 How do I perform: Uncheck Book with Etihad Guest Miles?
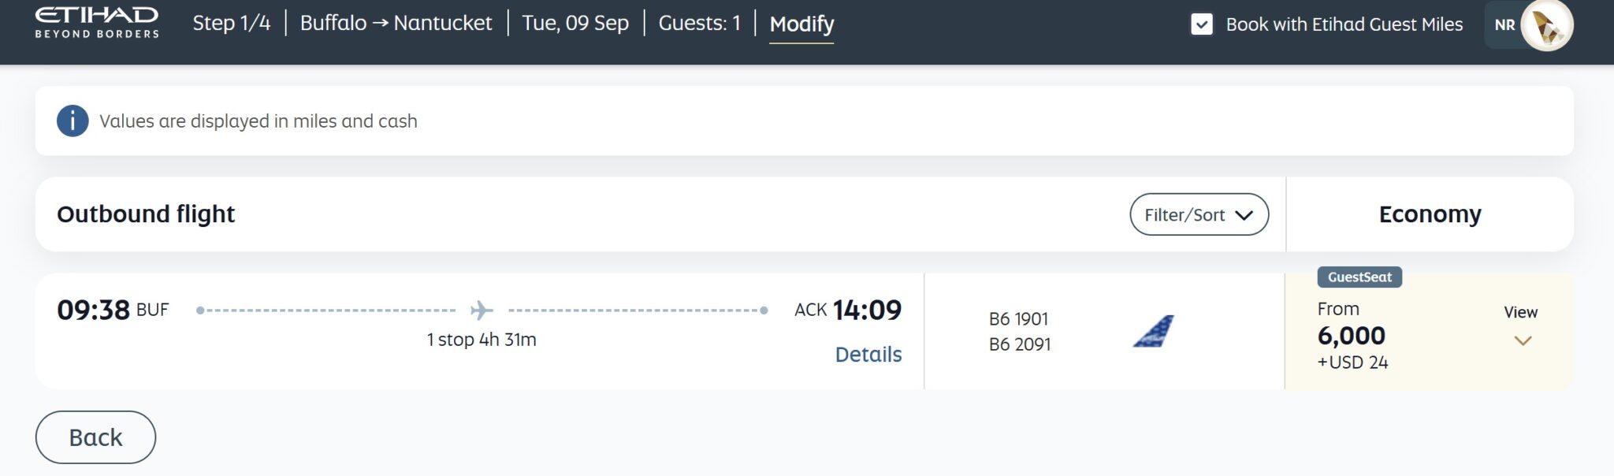point(1202,24)
